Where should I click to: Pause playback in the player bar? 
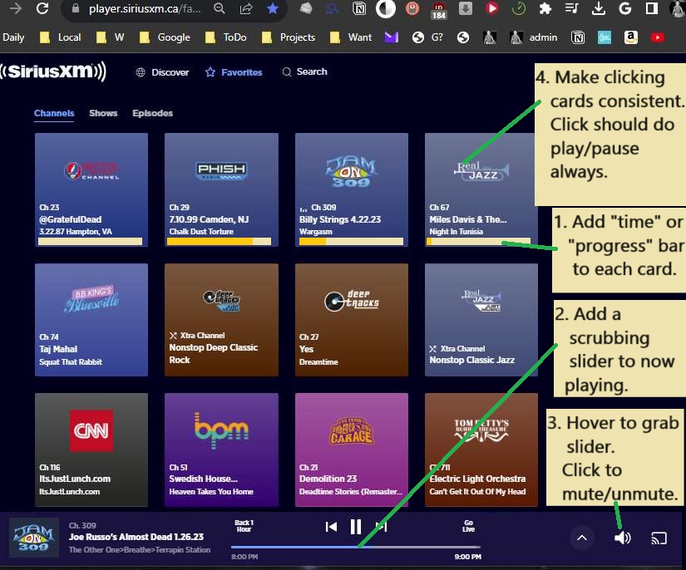[x=356, y=526]
